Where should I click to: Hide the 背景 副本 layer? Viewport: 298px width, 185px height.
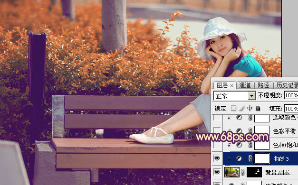pos(217,172)
